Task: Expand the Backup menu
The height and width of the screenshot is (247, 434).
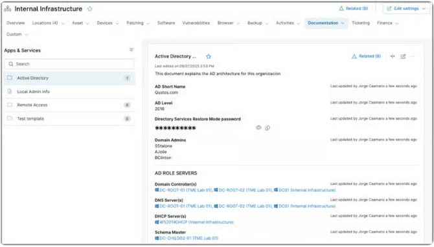Action: [266, 23]
